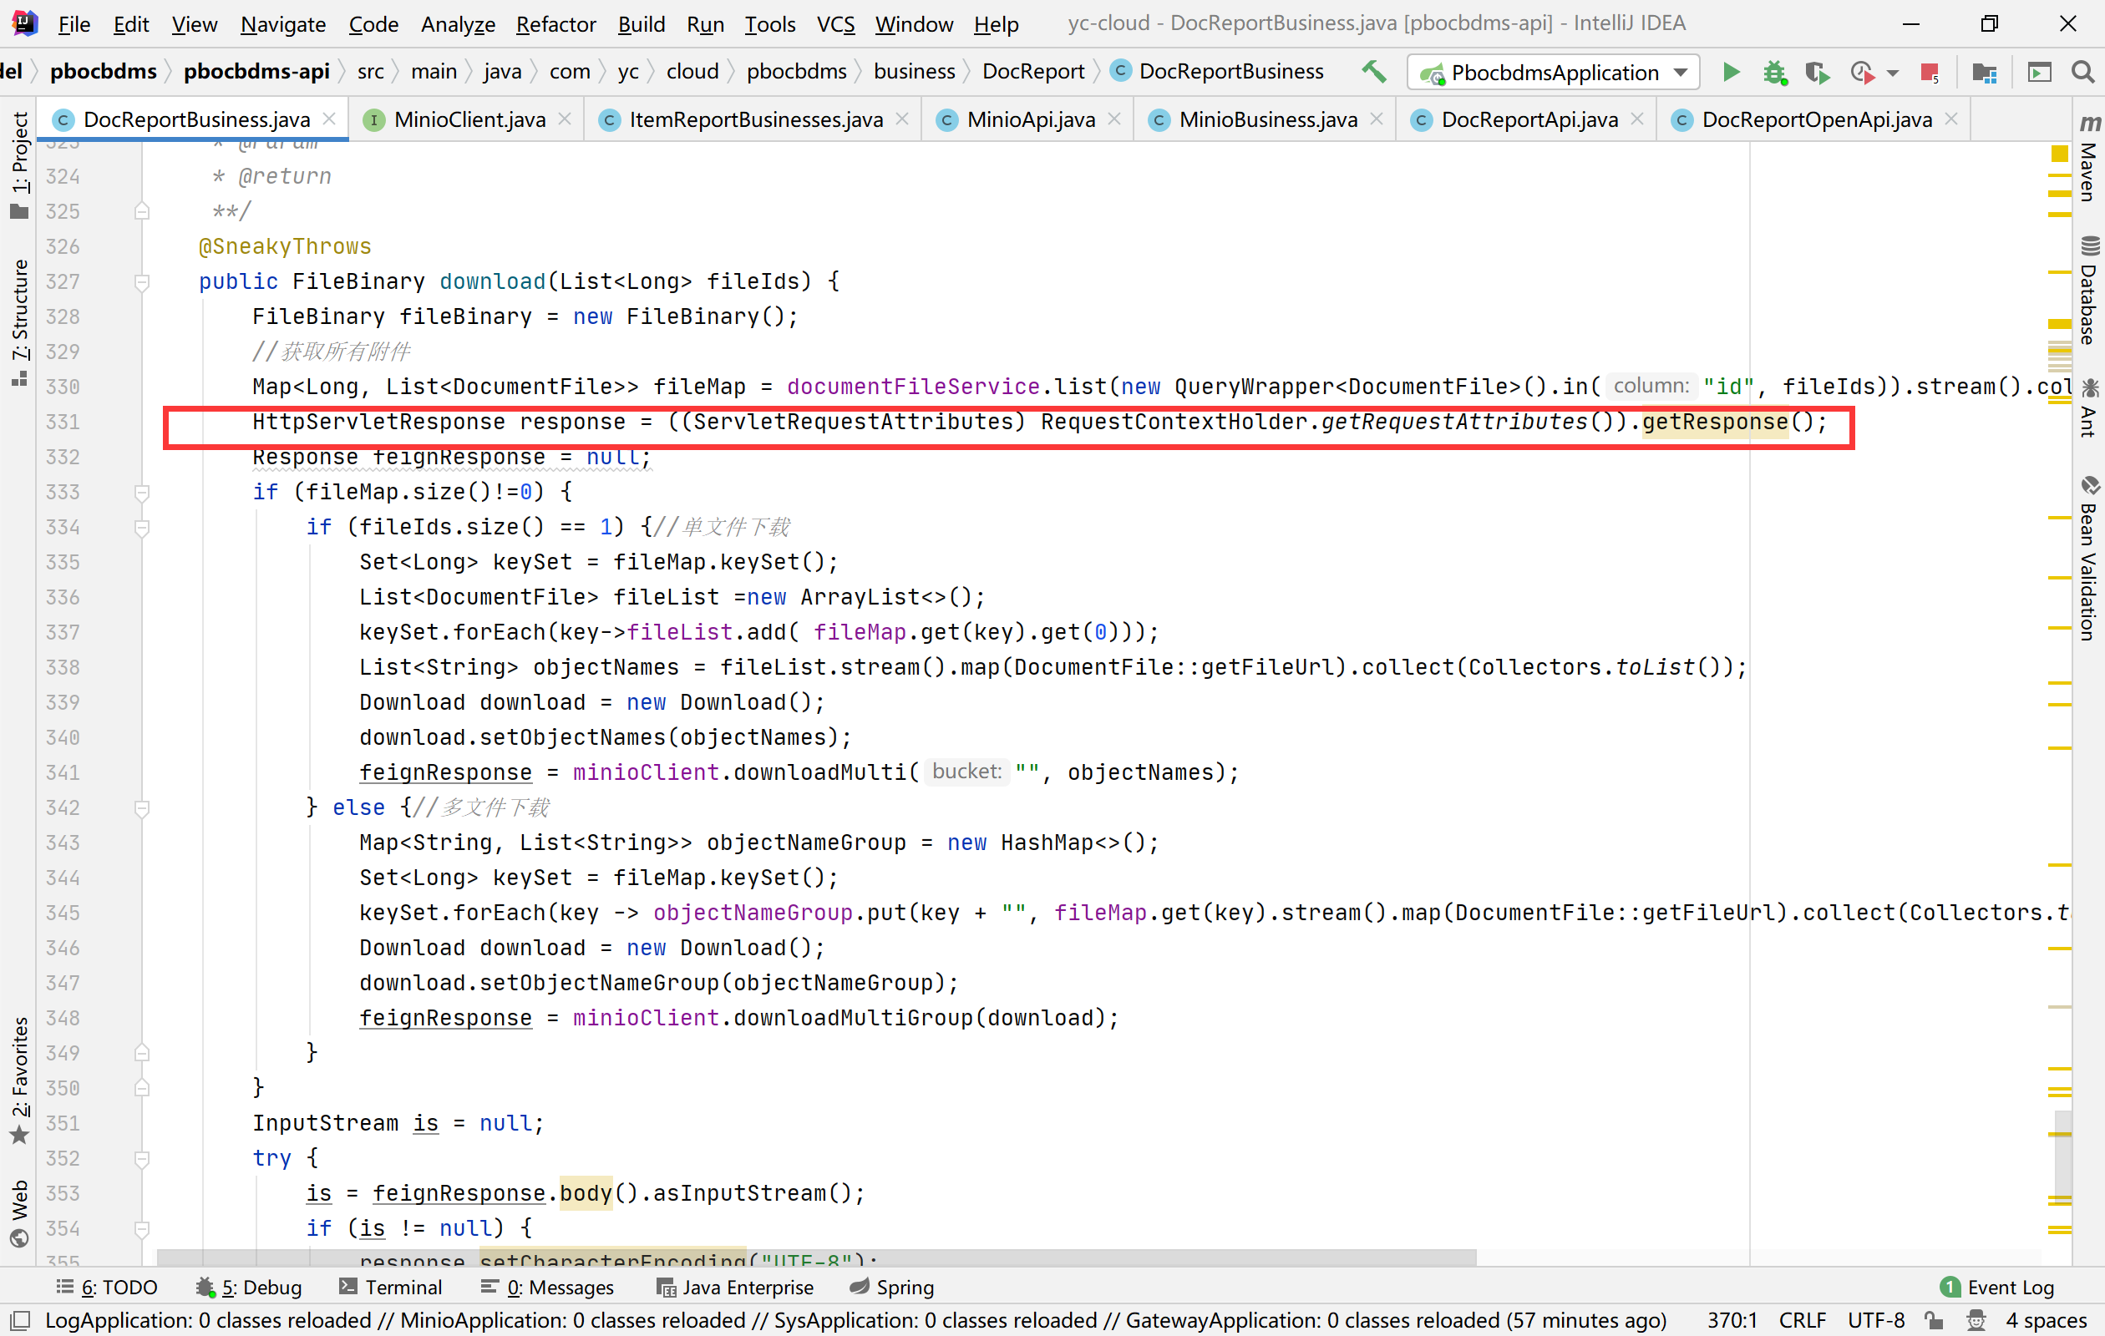Run with Coverage shield icon
The height and width of the screenshot is (1336, 2105).
1817,72
